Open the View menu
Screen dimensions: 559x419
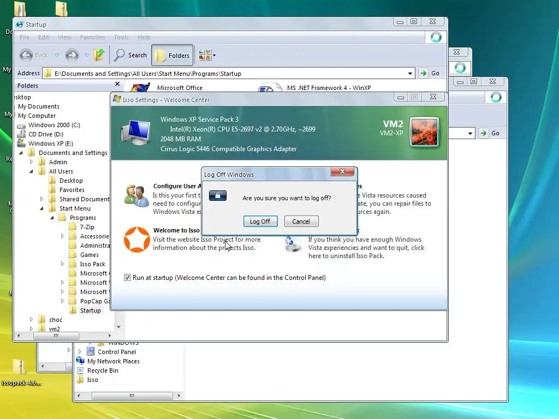point(64,37)
